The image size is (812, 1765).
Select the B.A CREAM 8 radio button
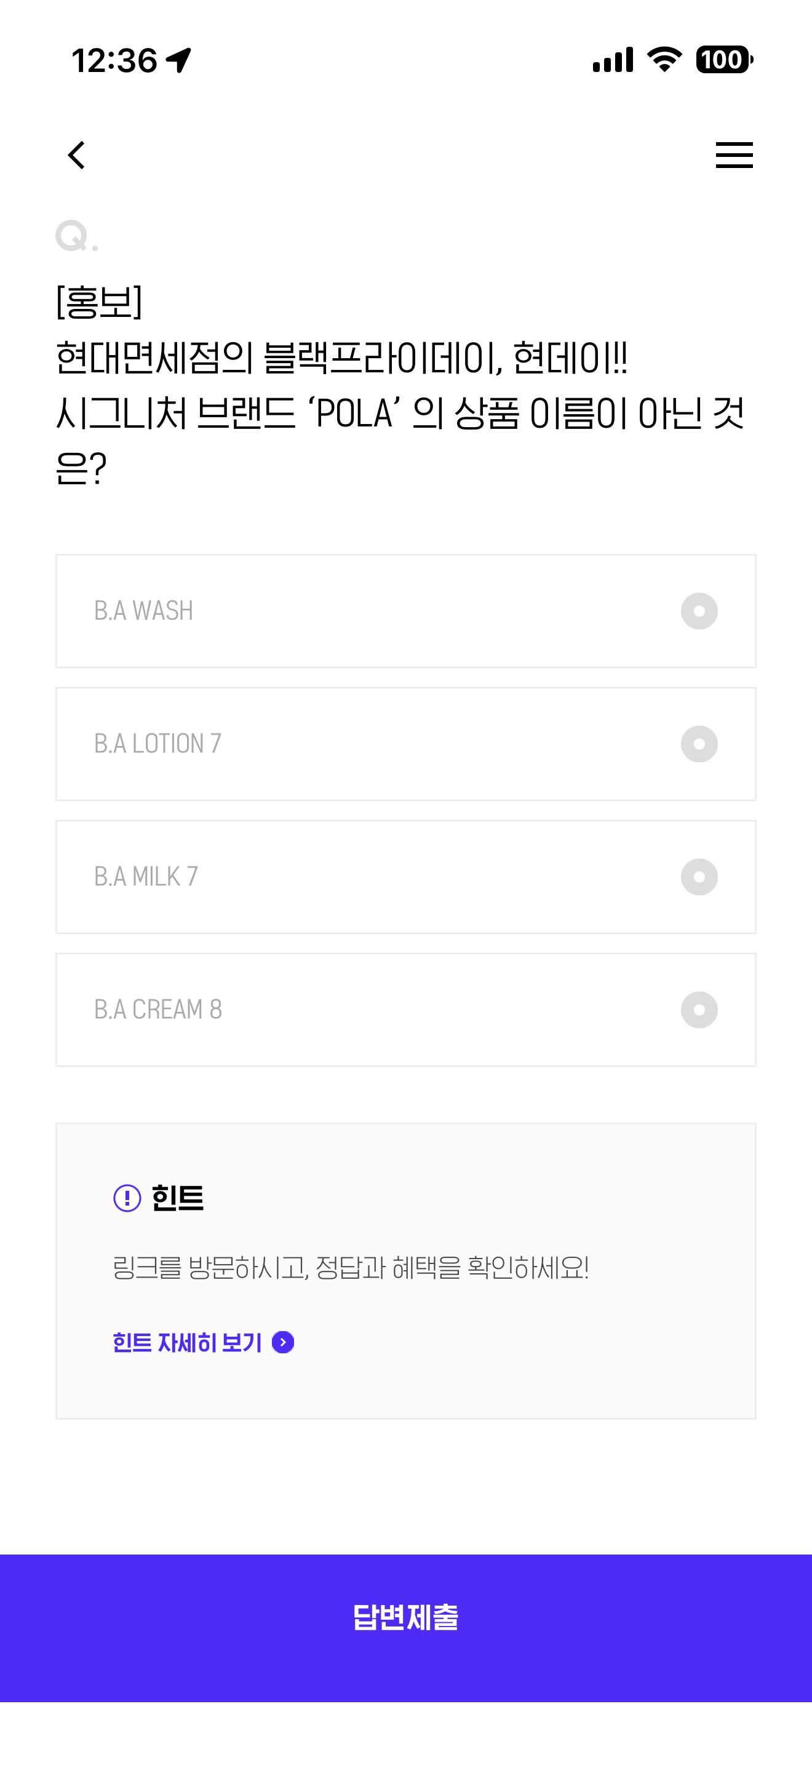[x=699, y=1010]
